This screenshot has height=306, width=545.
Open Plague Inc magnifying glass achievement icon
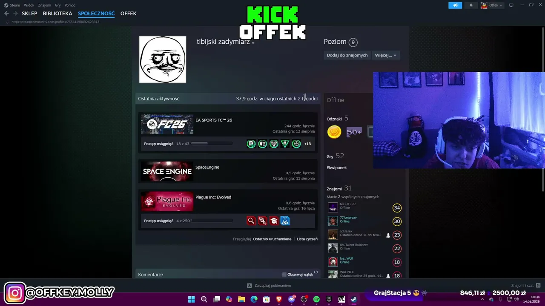click(x=251, y=221)
